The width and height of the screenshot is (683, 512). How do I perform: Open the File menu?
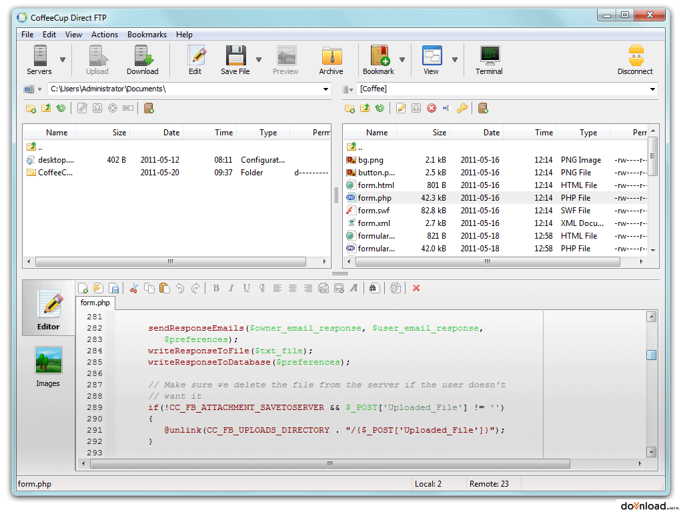coord(27,35)
